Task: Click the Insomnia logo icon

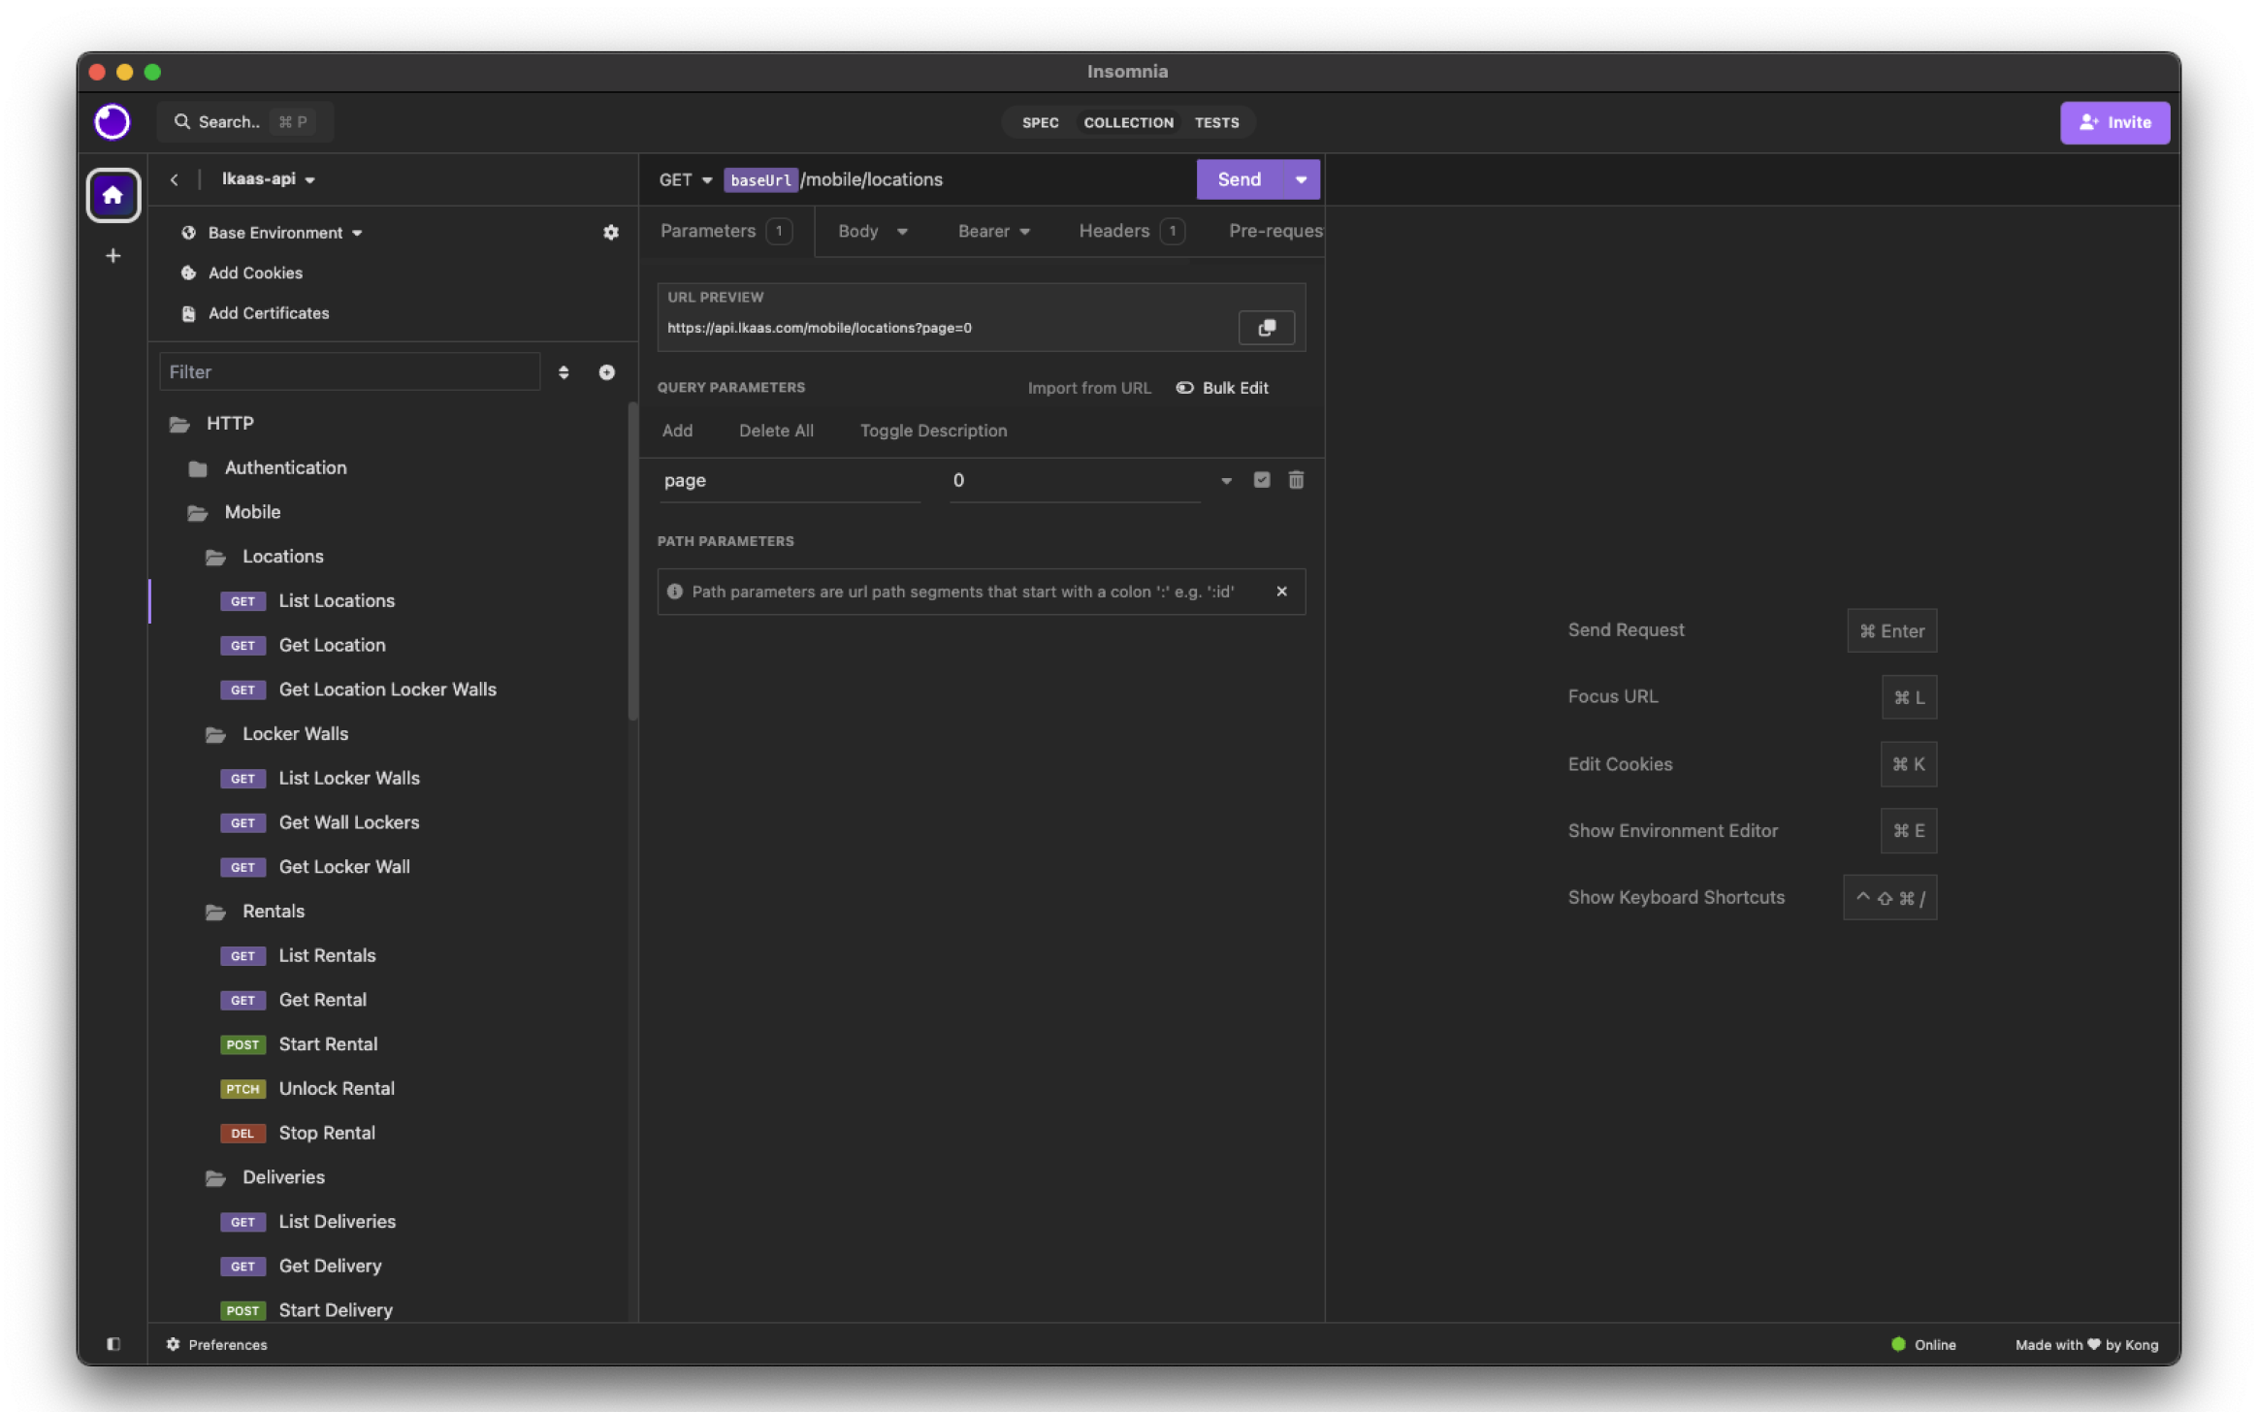Action: pyautogui.click(x=112, y=122)
